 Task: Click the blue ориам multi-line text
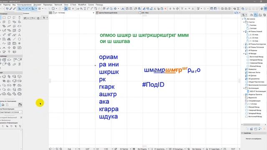(109, 87)
